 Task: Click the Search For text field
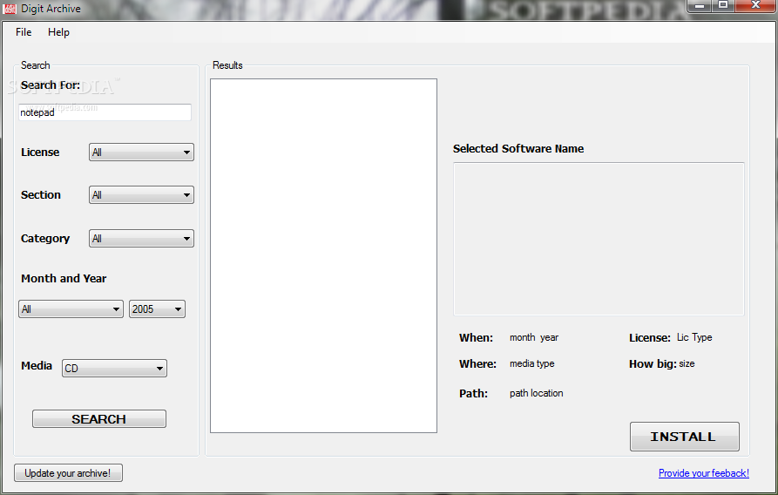click(105, 112)
